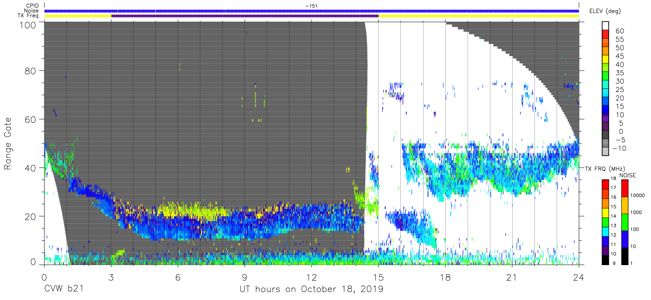
Task: Click the UT hours on October 18, 2019 title
Action: 311,289
